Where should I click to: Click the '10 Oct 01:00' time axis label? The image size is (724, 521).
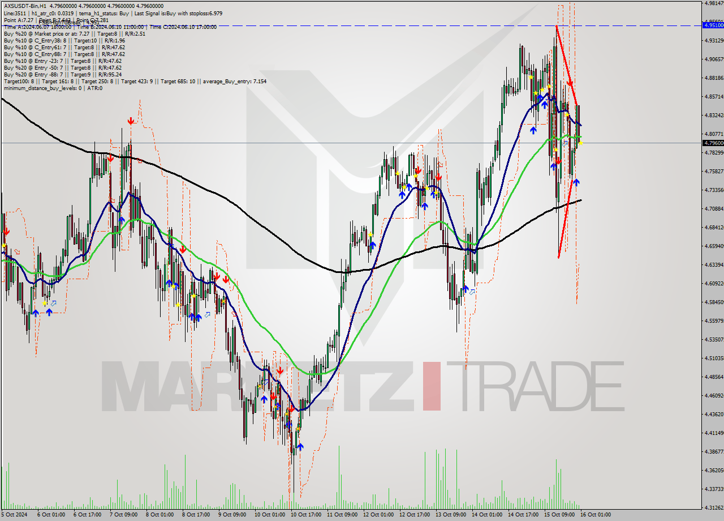(269, 515)
